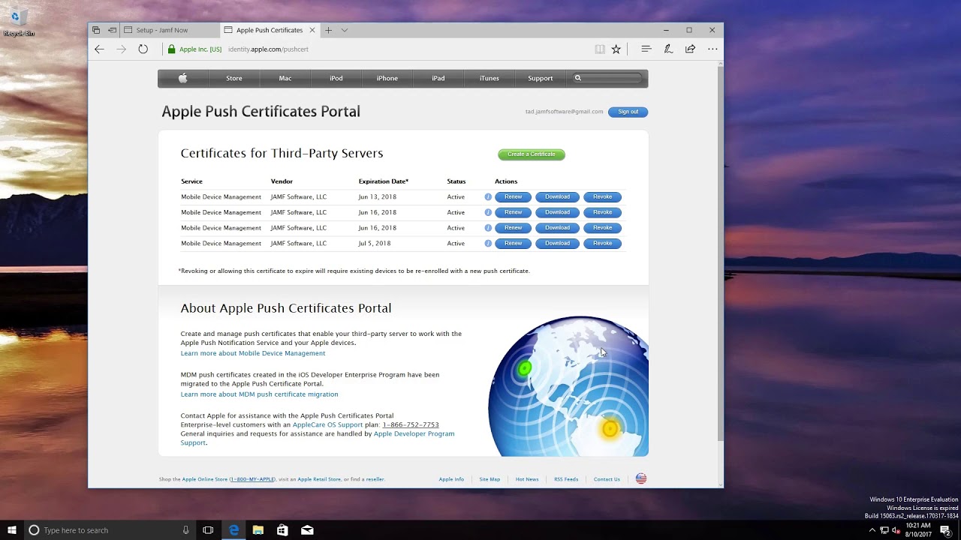The image size is (961, 540).
Task: Click the address bar URL
Action: click(268, 49)
